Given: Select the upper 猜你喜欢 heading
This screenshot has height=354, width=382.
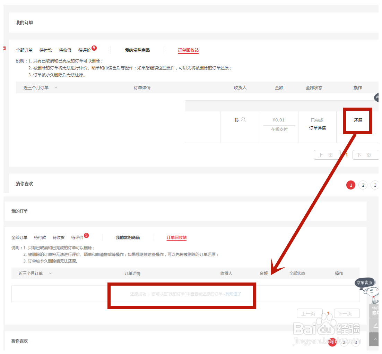Looking at the screenshot, I should coord(24,184).
